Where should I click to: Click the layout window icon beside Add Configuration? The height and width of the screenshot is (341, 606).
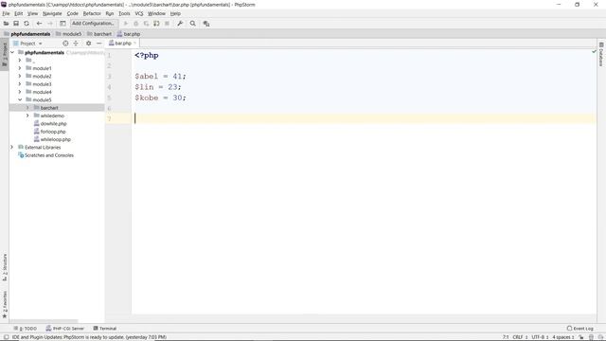[x=62, y=24]
